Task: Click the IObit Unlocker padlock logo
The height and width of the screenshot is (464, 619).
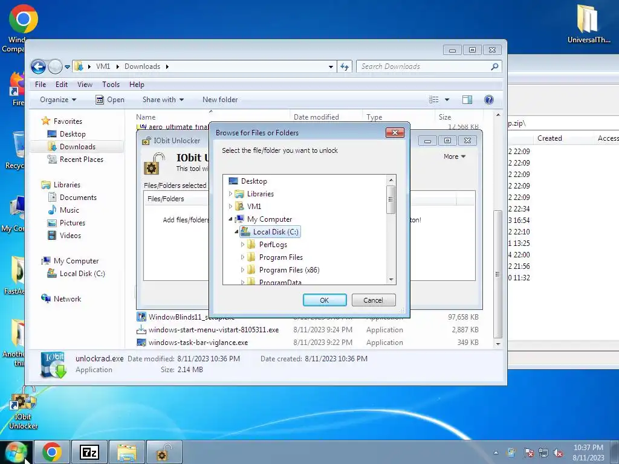Action: 154,164
